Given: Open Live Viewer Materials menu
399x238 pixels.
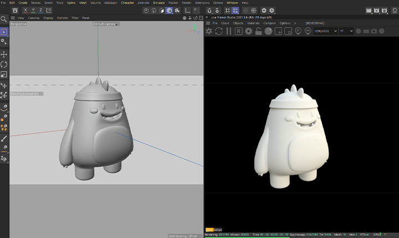Looking at the screenshot, I should coord(253,23).
